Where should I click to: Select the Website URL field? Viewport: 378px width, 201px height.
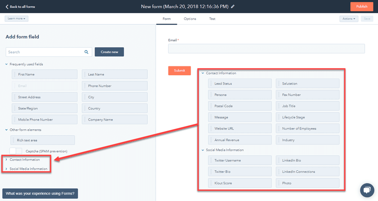click(x=240, y=128)
